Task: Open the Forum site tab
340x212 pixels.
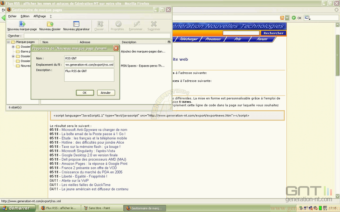Action: [262, 39]
